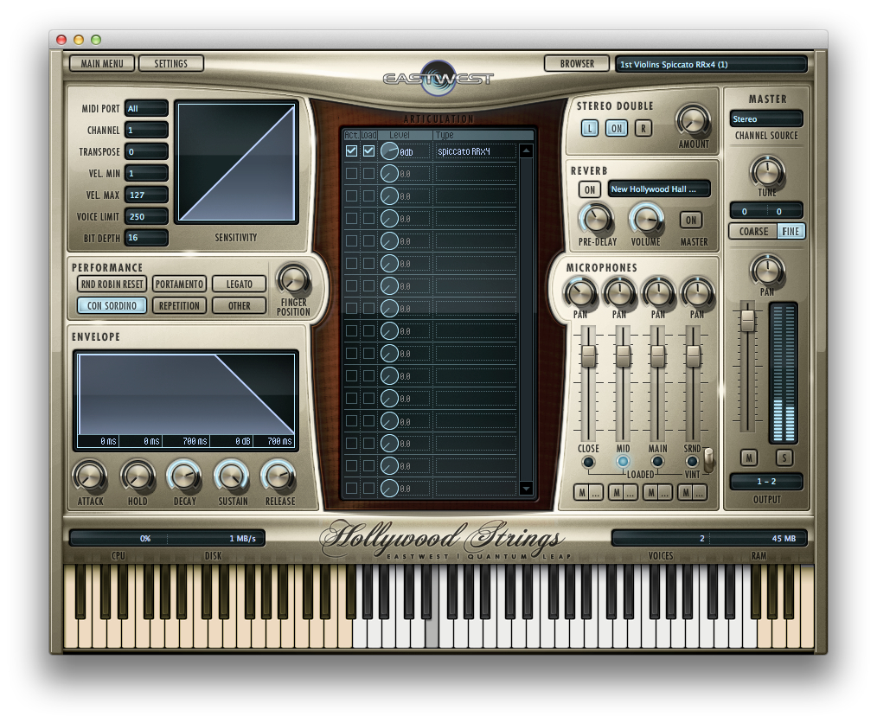
Task: Change the Transpose value field
Action: click(146, 151)
